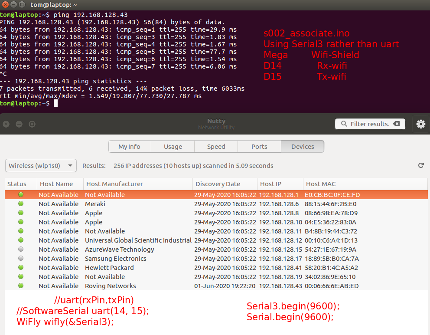
Task: Clear the filter results field icon
Action: [x=396, y=124]
